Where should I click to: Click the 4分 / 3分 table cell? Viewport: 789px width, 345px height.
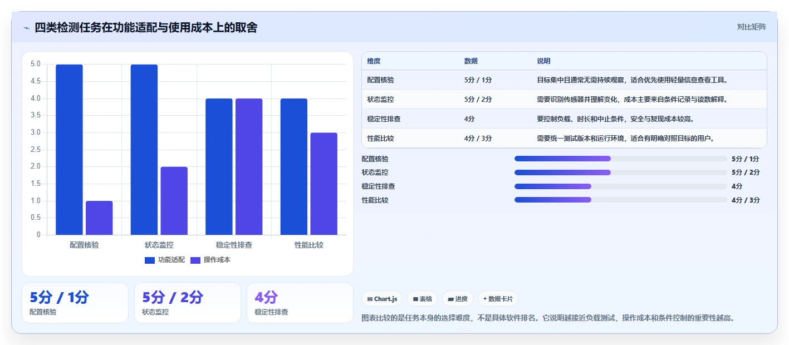(478, 139)
